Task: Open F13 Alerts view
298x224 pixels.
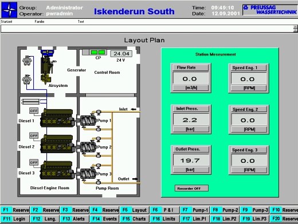Action: pos(74,219)
